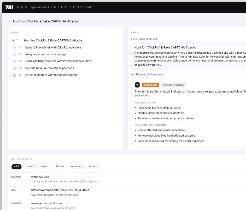Select the Hosts 2 filter

point(30,166)
